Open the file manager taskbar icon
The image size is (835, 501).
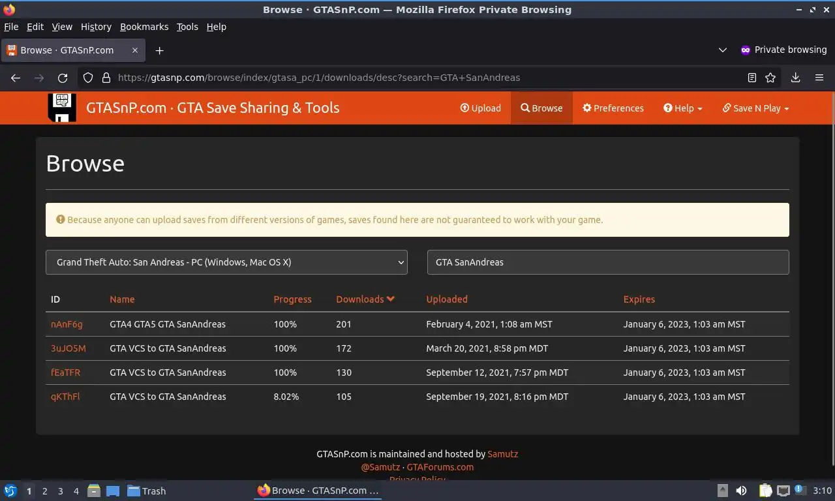point(94,491)
